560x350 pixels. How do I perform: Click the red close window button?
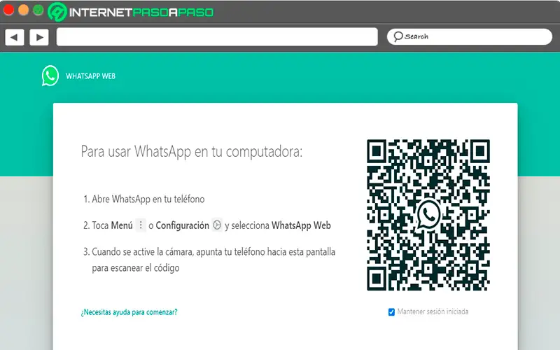click(8, 10)
